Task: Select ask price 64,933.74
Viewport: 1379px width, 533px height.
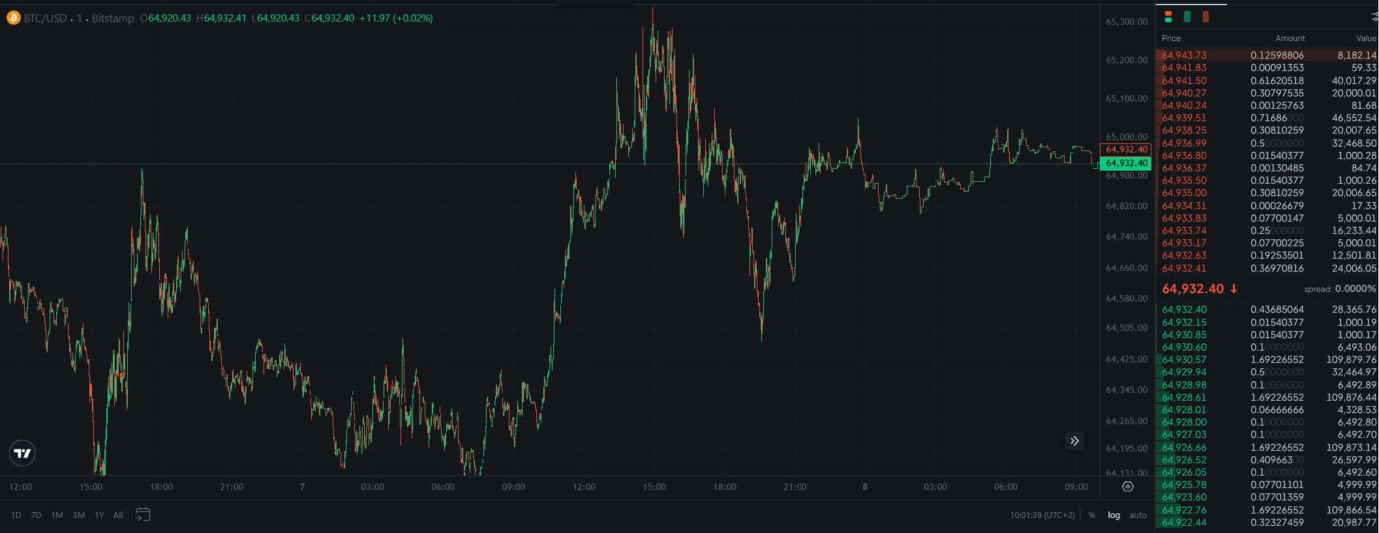Action: point(1184,231)
